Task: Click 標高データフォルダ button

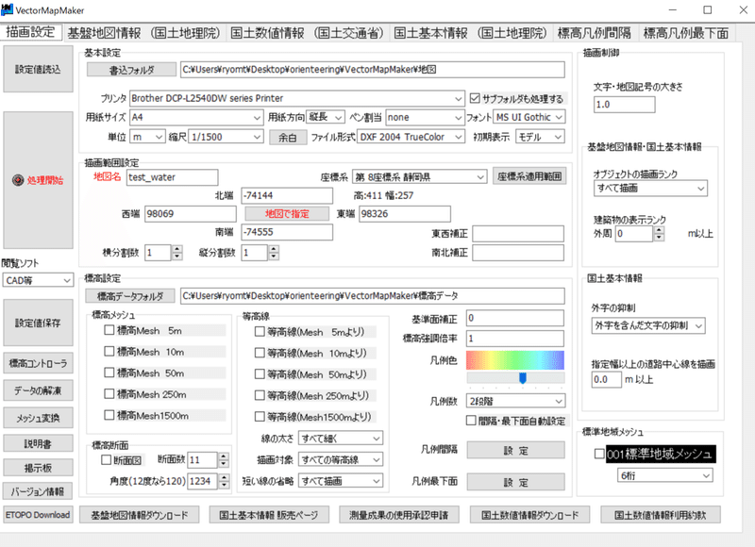Action: tap(130, 296)
